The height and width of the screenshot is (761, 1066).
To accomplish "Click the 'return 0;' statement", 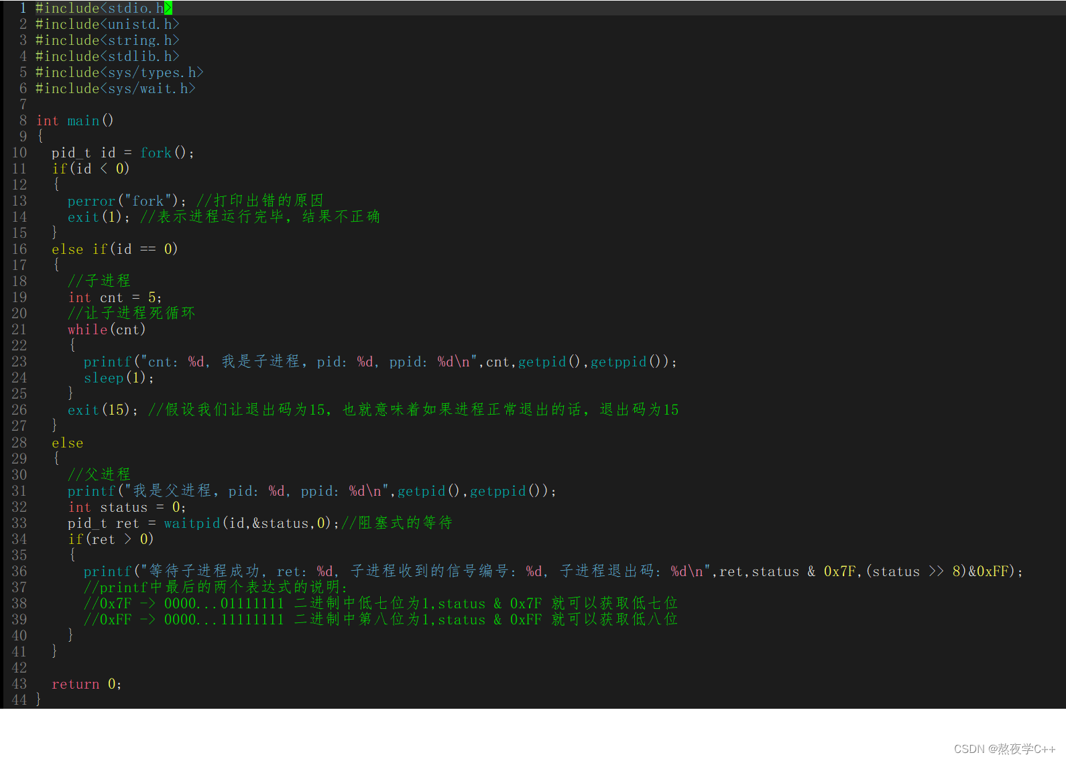I will (86, 684).
